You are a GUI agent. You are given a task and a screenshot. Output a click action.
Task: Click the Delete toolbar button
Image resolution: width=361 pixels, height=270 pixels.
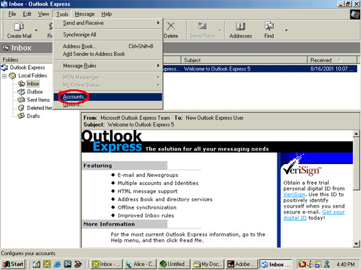click(171, 30)
